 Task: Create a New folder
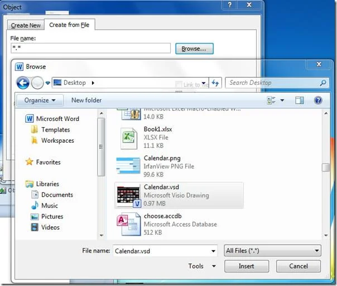[86, 100]
